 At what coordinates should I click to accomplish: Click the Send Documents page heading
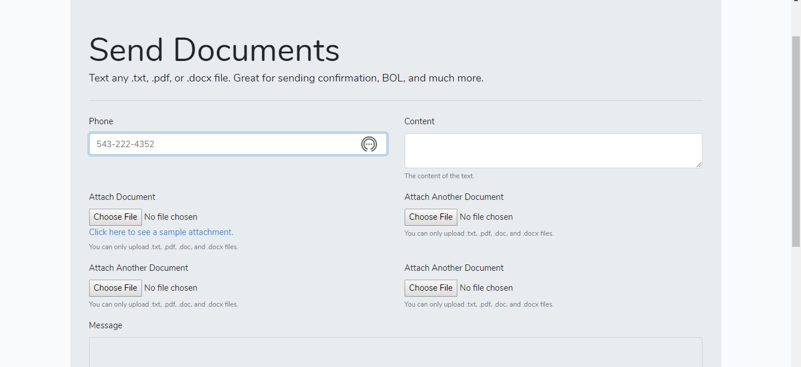[214, 50]
